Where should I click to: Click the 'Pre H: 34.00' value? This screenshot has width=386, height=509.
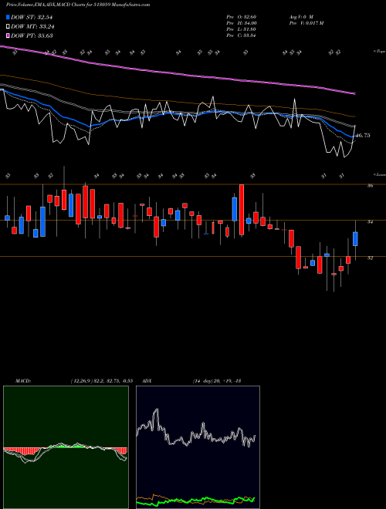pyautogui.click(x=242, y=23)
